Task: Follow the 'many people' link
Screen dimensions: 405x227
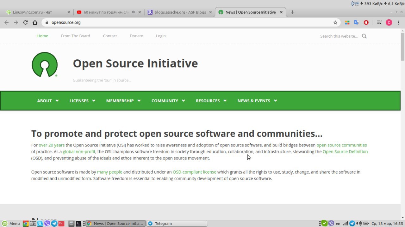Action: (x=109, y=172)
